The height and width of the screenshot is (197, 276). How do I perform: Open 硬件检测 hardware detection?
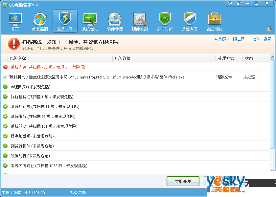[140, 22]
